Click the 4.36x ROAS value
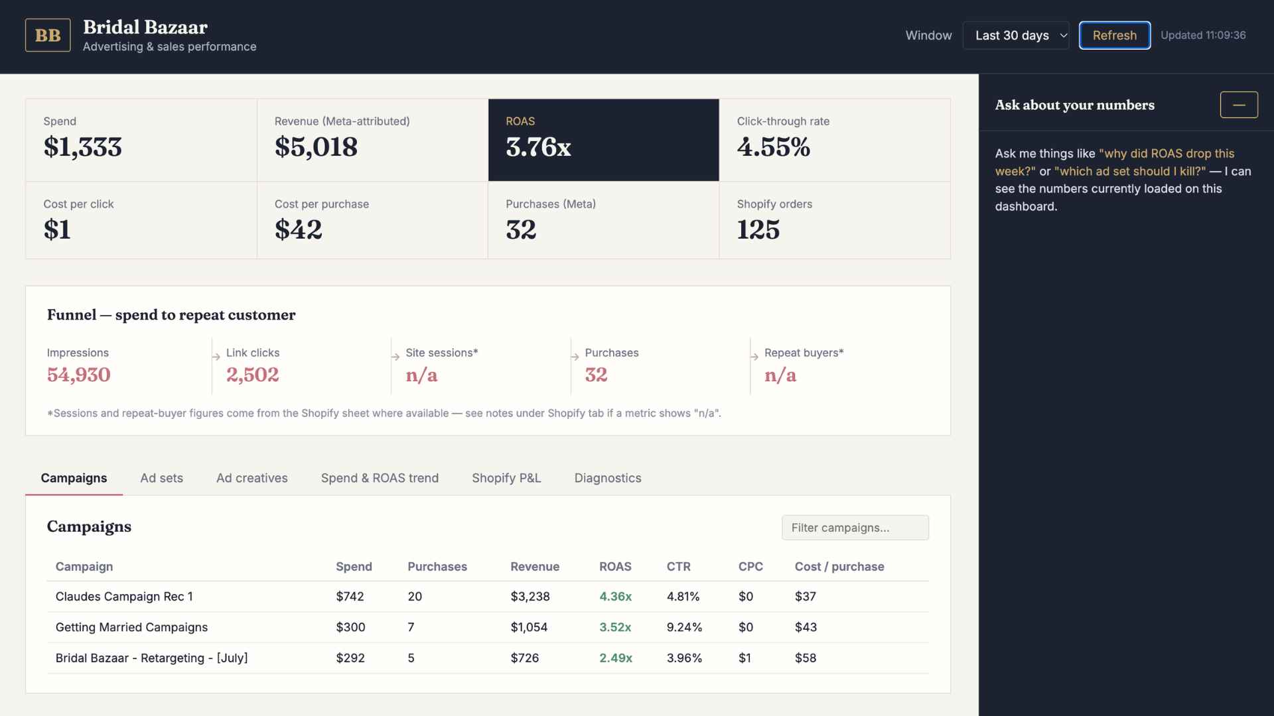This screenshot has height=716, width=1274. click(615, 597)
